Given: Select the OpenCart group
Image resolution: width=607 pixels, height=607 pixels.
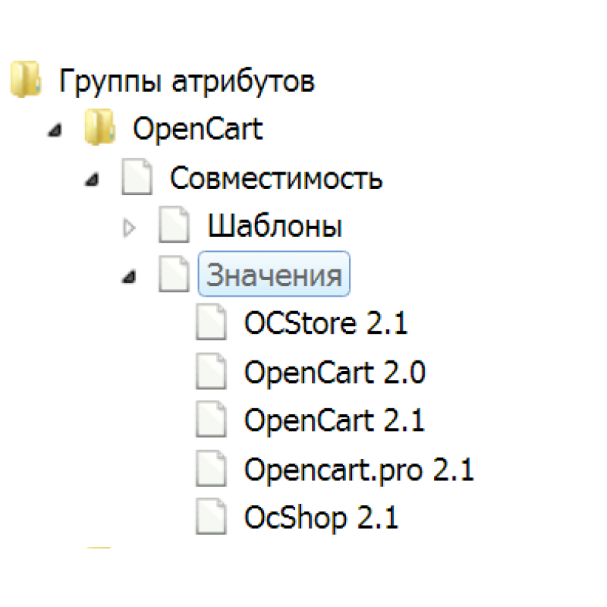Looking at the screenshot, I should pos(198,128).
